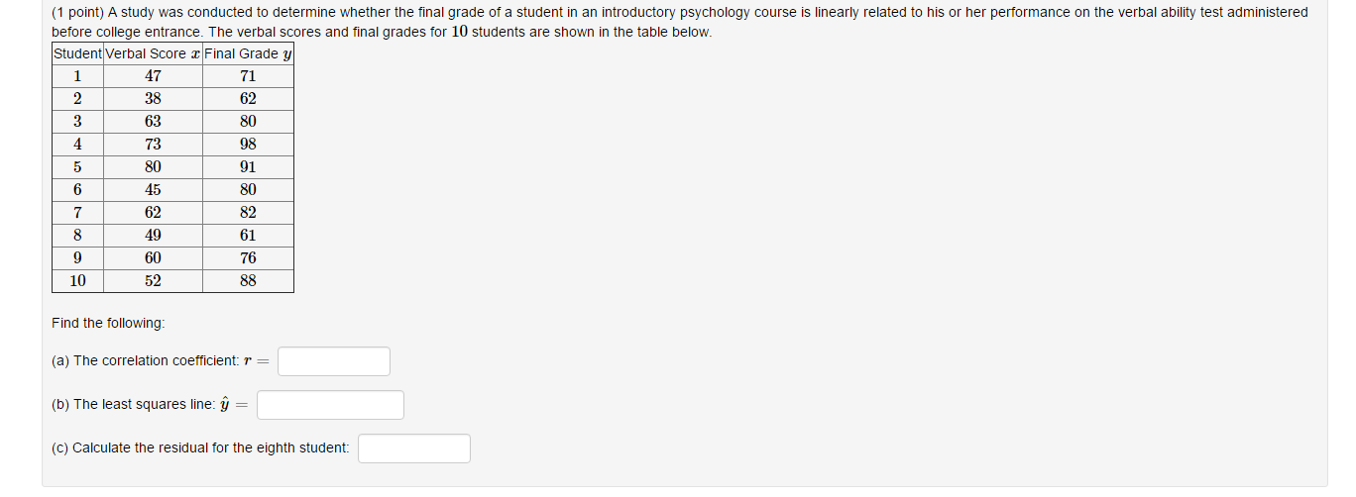Click student number 3 in the first column
The image size is (1356, 497).
pos(77,122)
